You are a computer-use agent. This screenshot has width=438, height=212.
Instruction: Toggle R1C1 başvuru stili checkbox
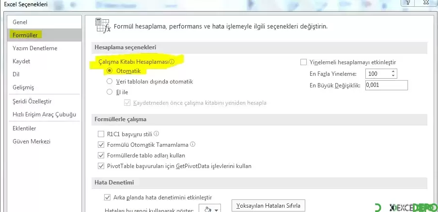pos(101,134)
